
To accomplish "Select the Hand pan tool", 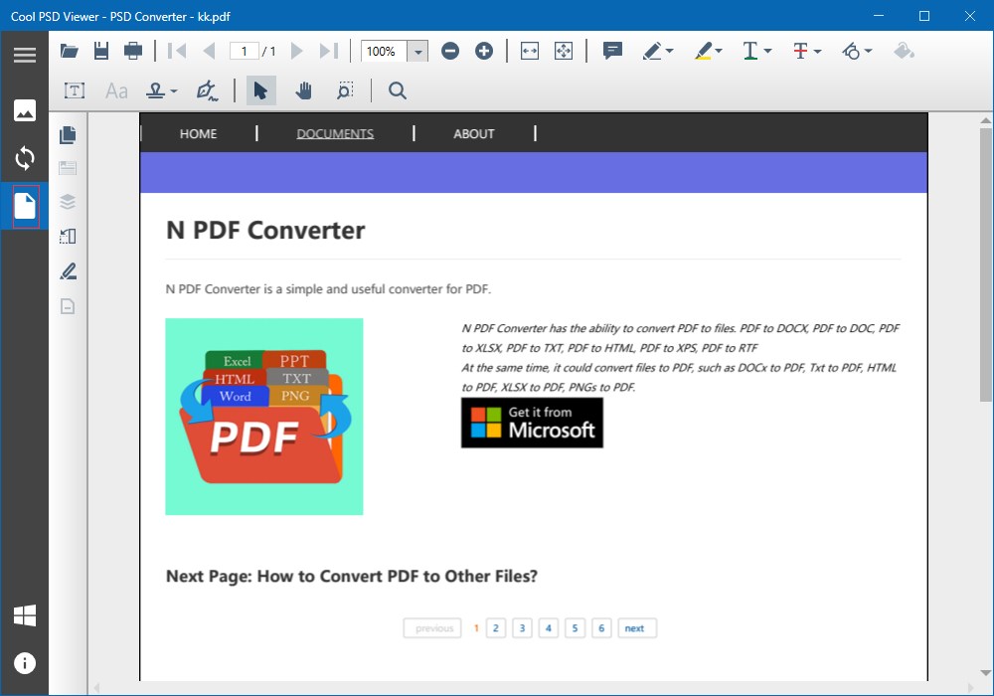I will click(303, 90).
